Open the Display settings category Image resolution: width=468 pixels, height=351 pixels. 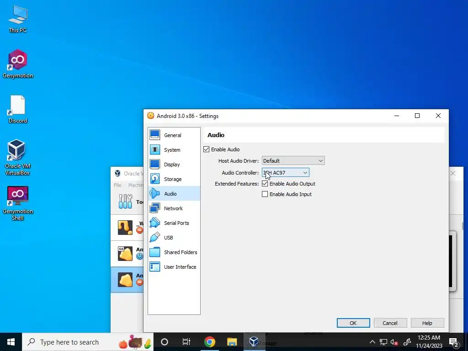[x=174, y=165]
